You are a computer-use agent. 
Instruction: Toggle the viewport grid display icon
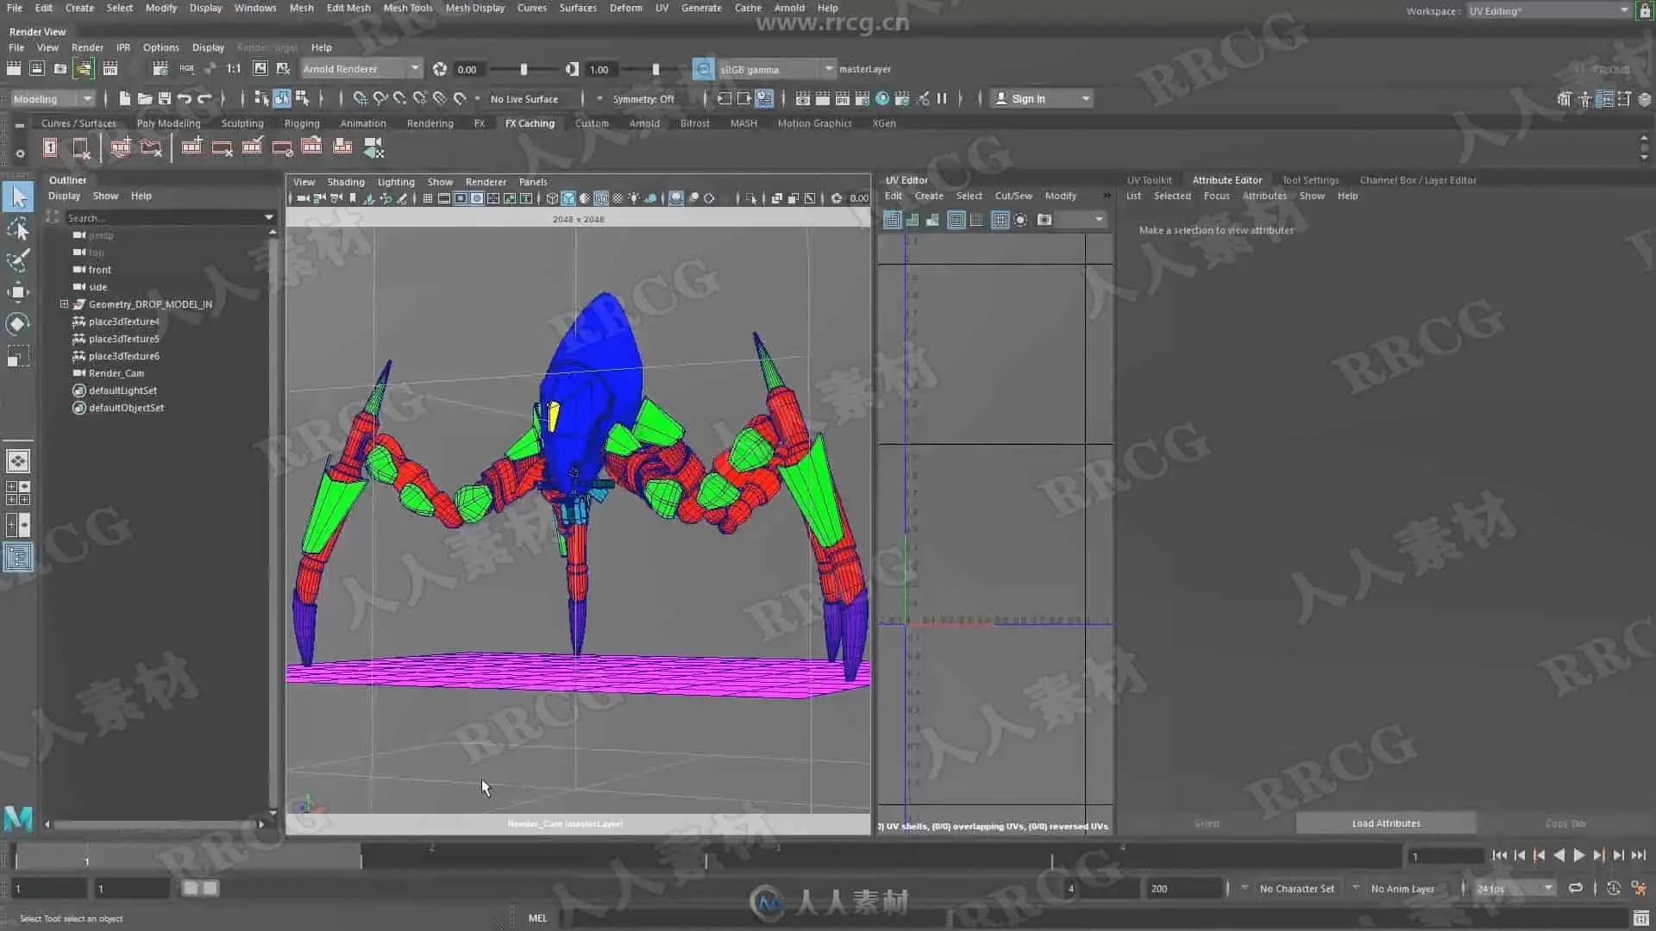[428, 199]
